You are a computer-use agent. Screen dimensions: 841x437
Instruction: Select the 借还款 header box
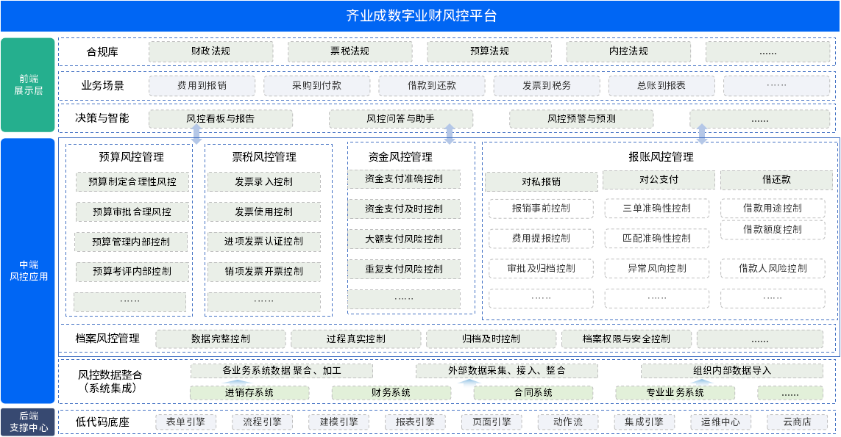[776, 180]
